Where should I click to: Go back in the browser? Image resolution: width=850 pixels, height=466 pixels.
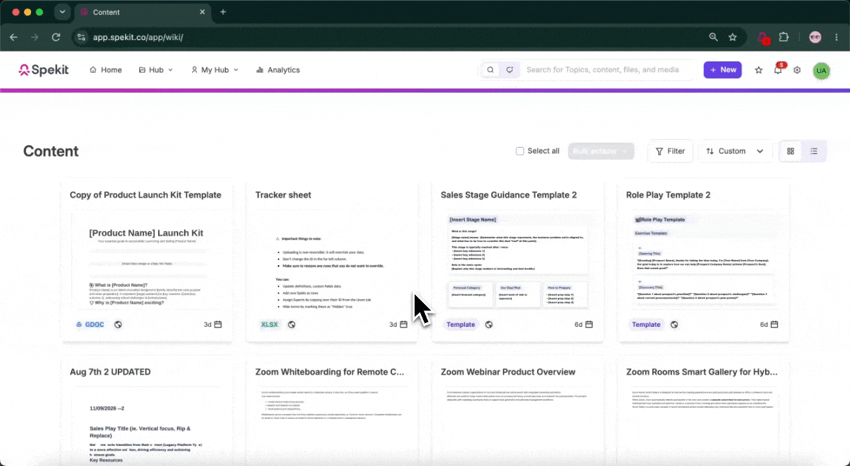(x=14, y=37)
